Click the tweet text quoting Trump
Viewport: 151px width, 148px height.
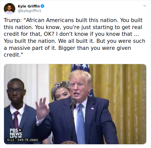(x=75, y=37)
